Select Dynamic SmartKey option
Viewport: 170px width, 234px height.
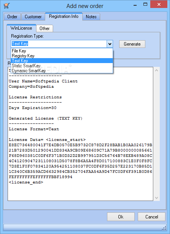pyautogui.click(x=62, y=71)
